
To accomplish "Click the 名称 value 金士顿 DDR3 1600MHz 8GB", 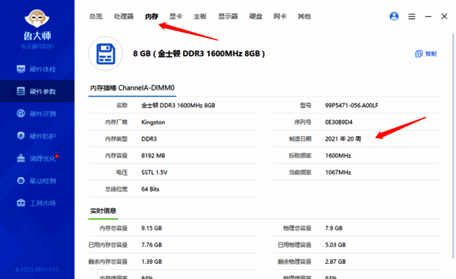I will pos(179,106).
